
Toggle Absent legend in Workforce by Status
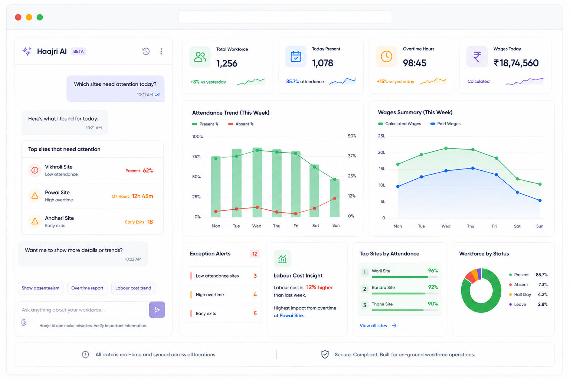[528, 285]
